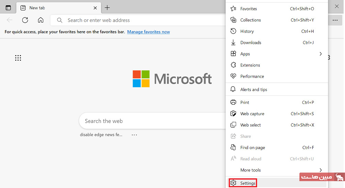Open the app launcher dots grid

pyautogui.click(x=18, y=58)
